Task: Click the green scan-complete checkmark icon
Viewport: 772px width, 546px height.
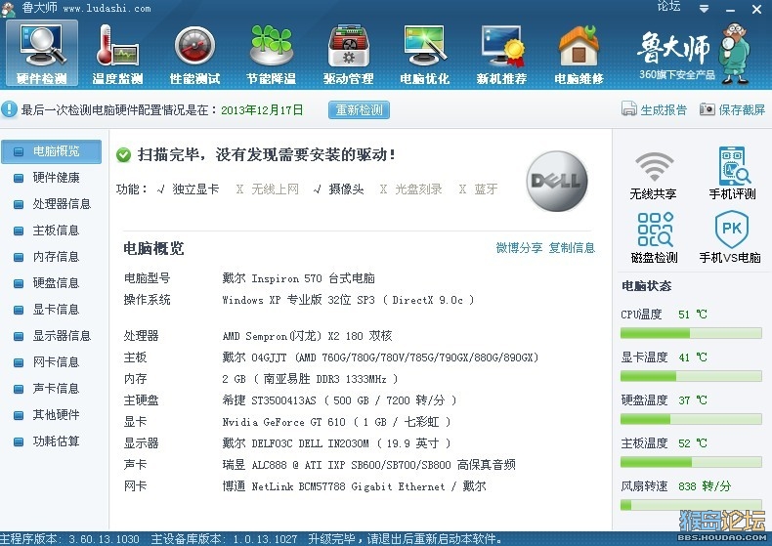Action: point(123,155)
